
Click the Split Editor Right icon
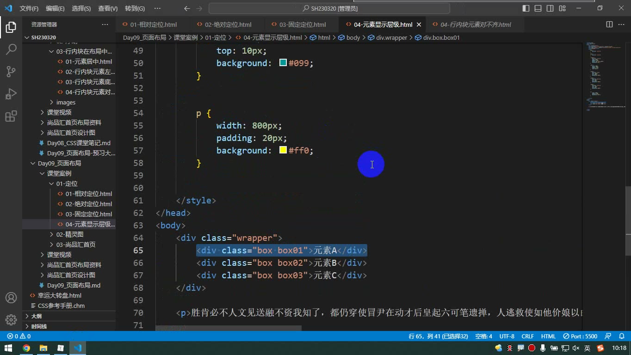pyautogui.click(x=609, y=24)
